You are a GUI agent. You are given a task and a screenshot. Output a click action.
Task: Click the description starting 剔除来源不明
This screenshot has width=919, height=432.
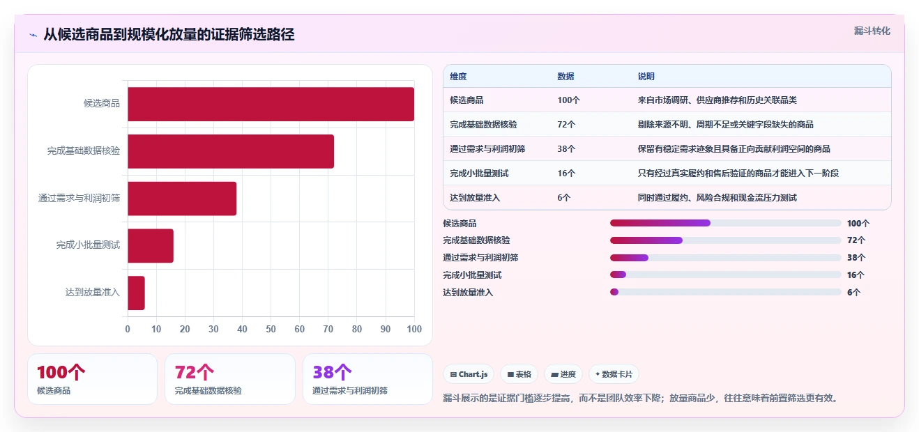(725, 125)
